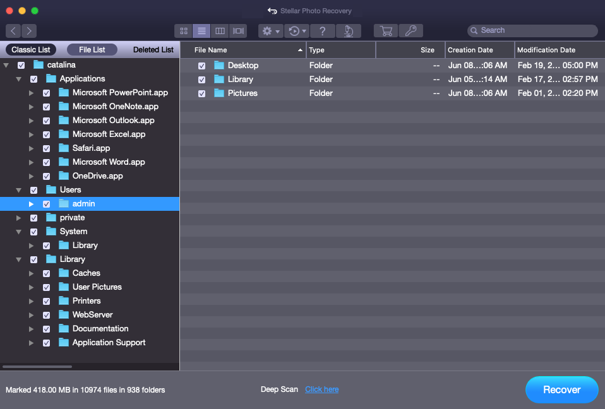The height and width of the screenshot is (409, 605).
Task: Switch to list view in toolbar
Action: point(201,31)
